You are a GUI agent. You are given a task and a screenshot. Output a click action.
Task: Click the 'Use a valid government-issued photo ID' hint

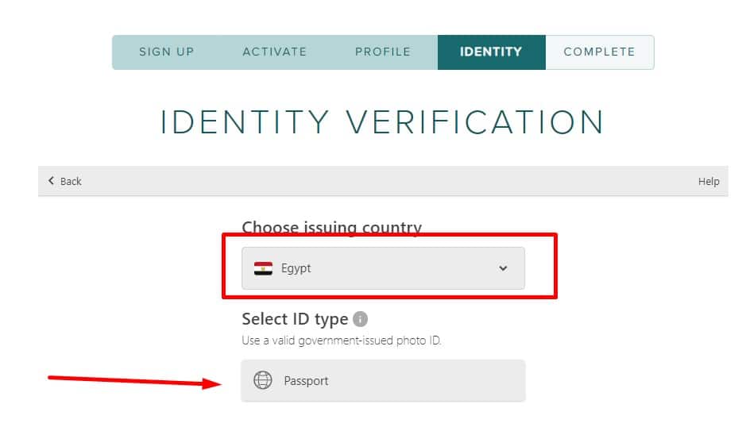(x=342, y=341)
